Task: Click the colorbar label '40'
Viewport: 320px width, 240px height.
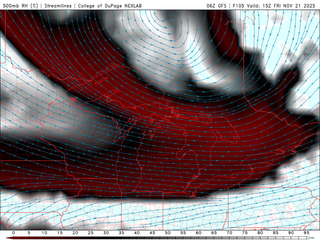Action: [x=137, y=233]
